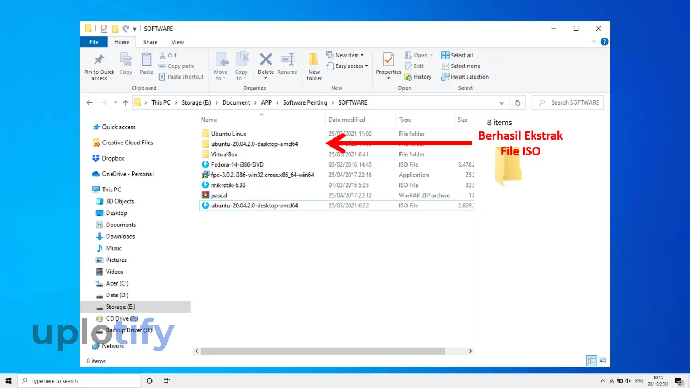The width and height of the screenshot is (690, 388).
Task: Create a New folder from ribbon
Action: pyautogui.click(x=314, y=67)
